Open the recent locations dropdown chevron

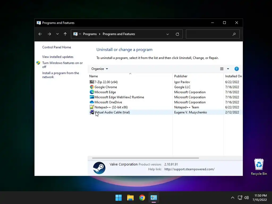(57, 34)
